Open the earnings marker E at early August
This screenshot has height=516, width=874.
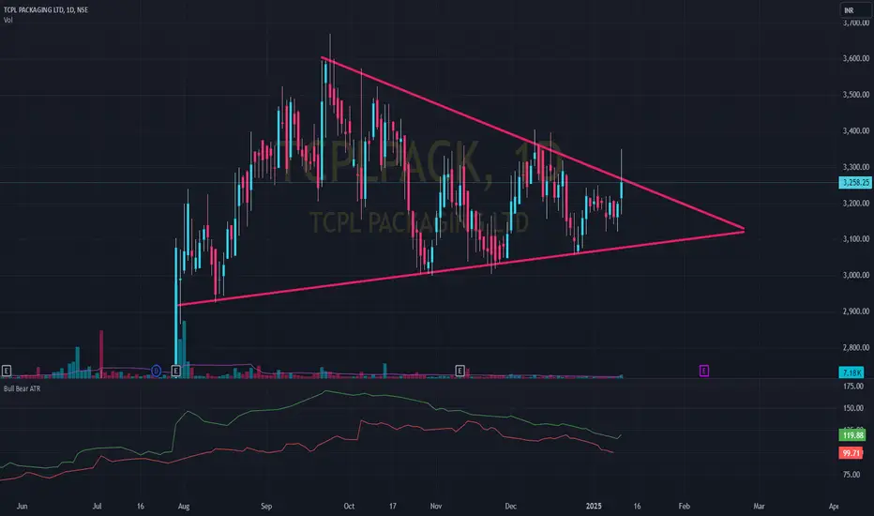(x=176, y=371)
